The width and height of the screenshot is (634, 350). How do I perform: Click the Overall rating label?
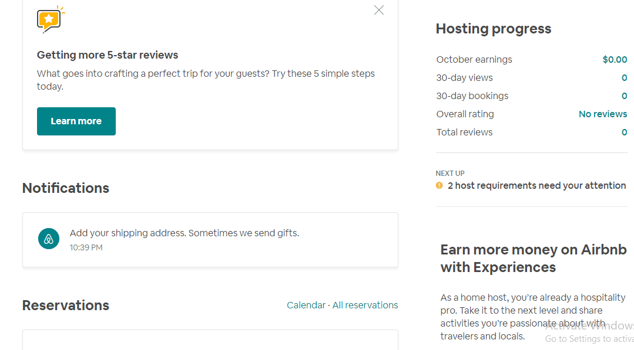[465, 114]
